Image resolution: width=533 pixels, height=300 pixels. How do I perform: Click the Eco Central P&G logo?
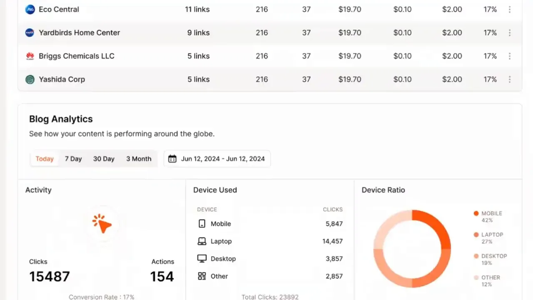pyautogui.click(x=30, y=9)
